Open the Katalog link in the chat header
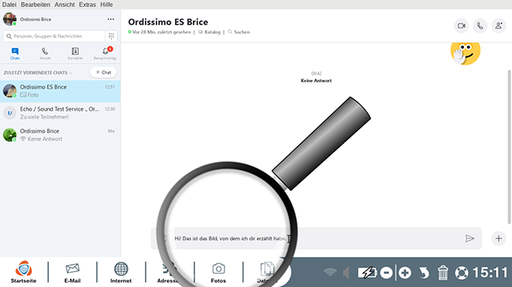Viewport: 512px width, 287px height. [210, 32]
